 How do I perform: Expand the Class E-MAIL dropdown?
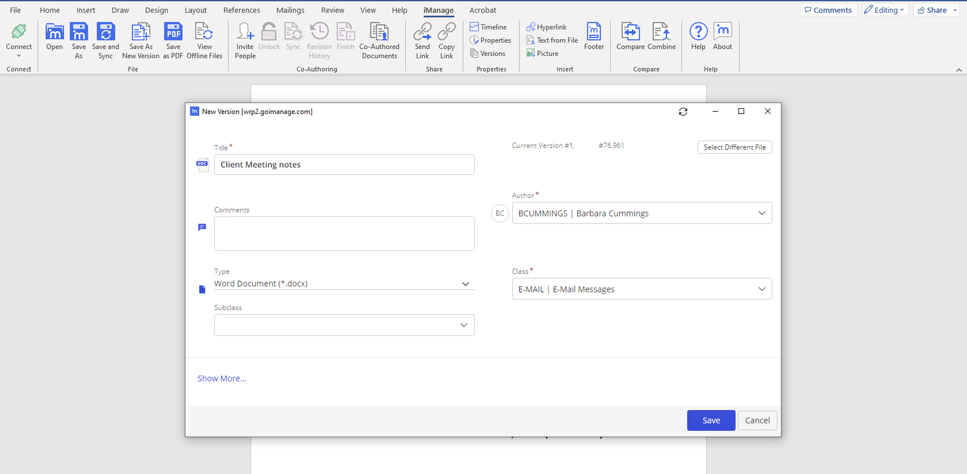pos(761,289)
